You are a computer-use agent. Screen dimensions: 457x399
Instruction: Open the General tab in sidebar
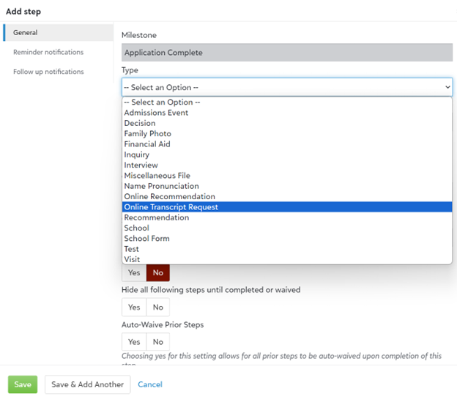59,33
